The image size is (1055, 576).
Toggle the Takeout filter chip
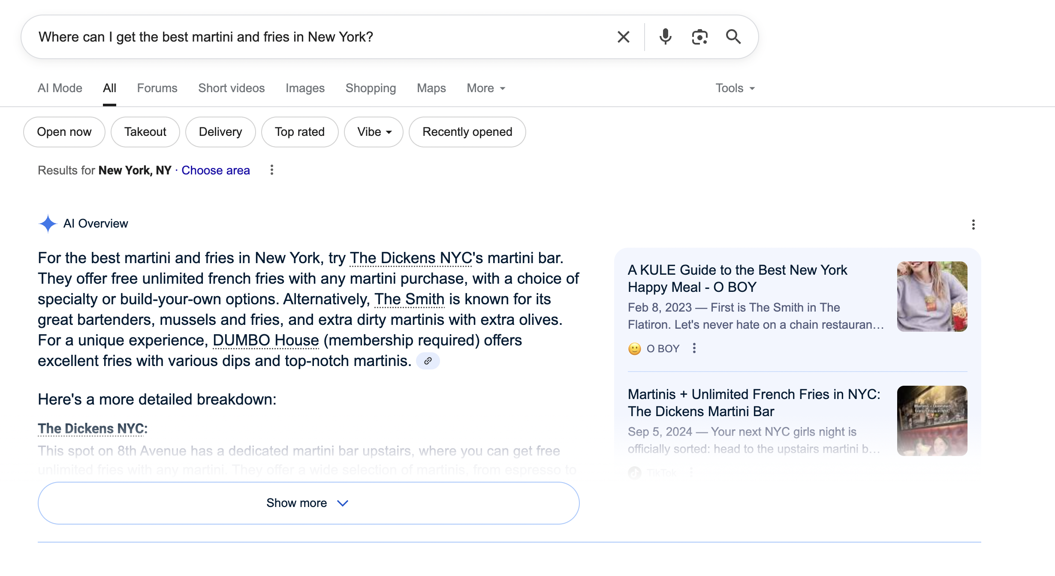pyautogui.click(x=145, y=132)
